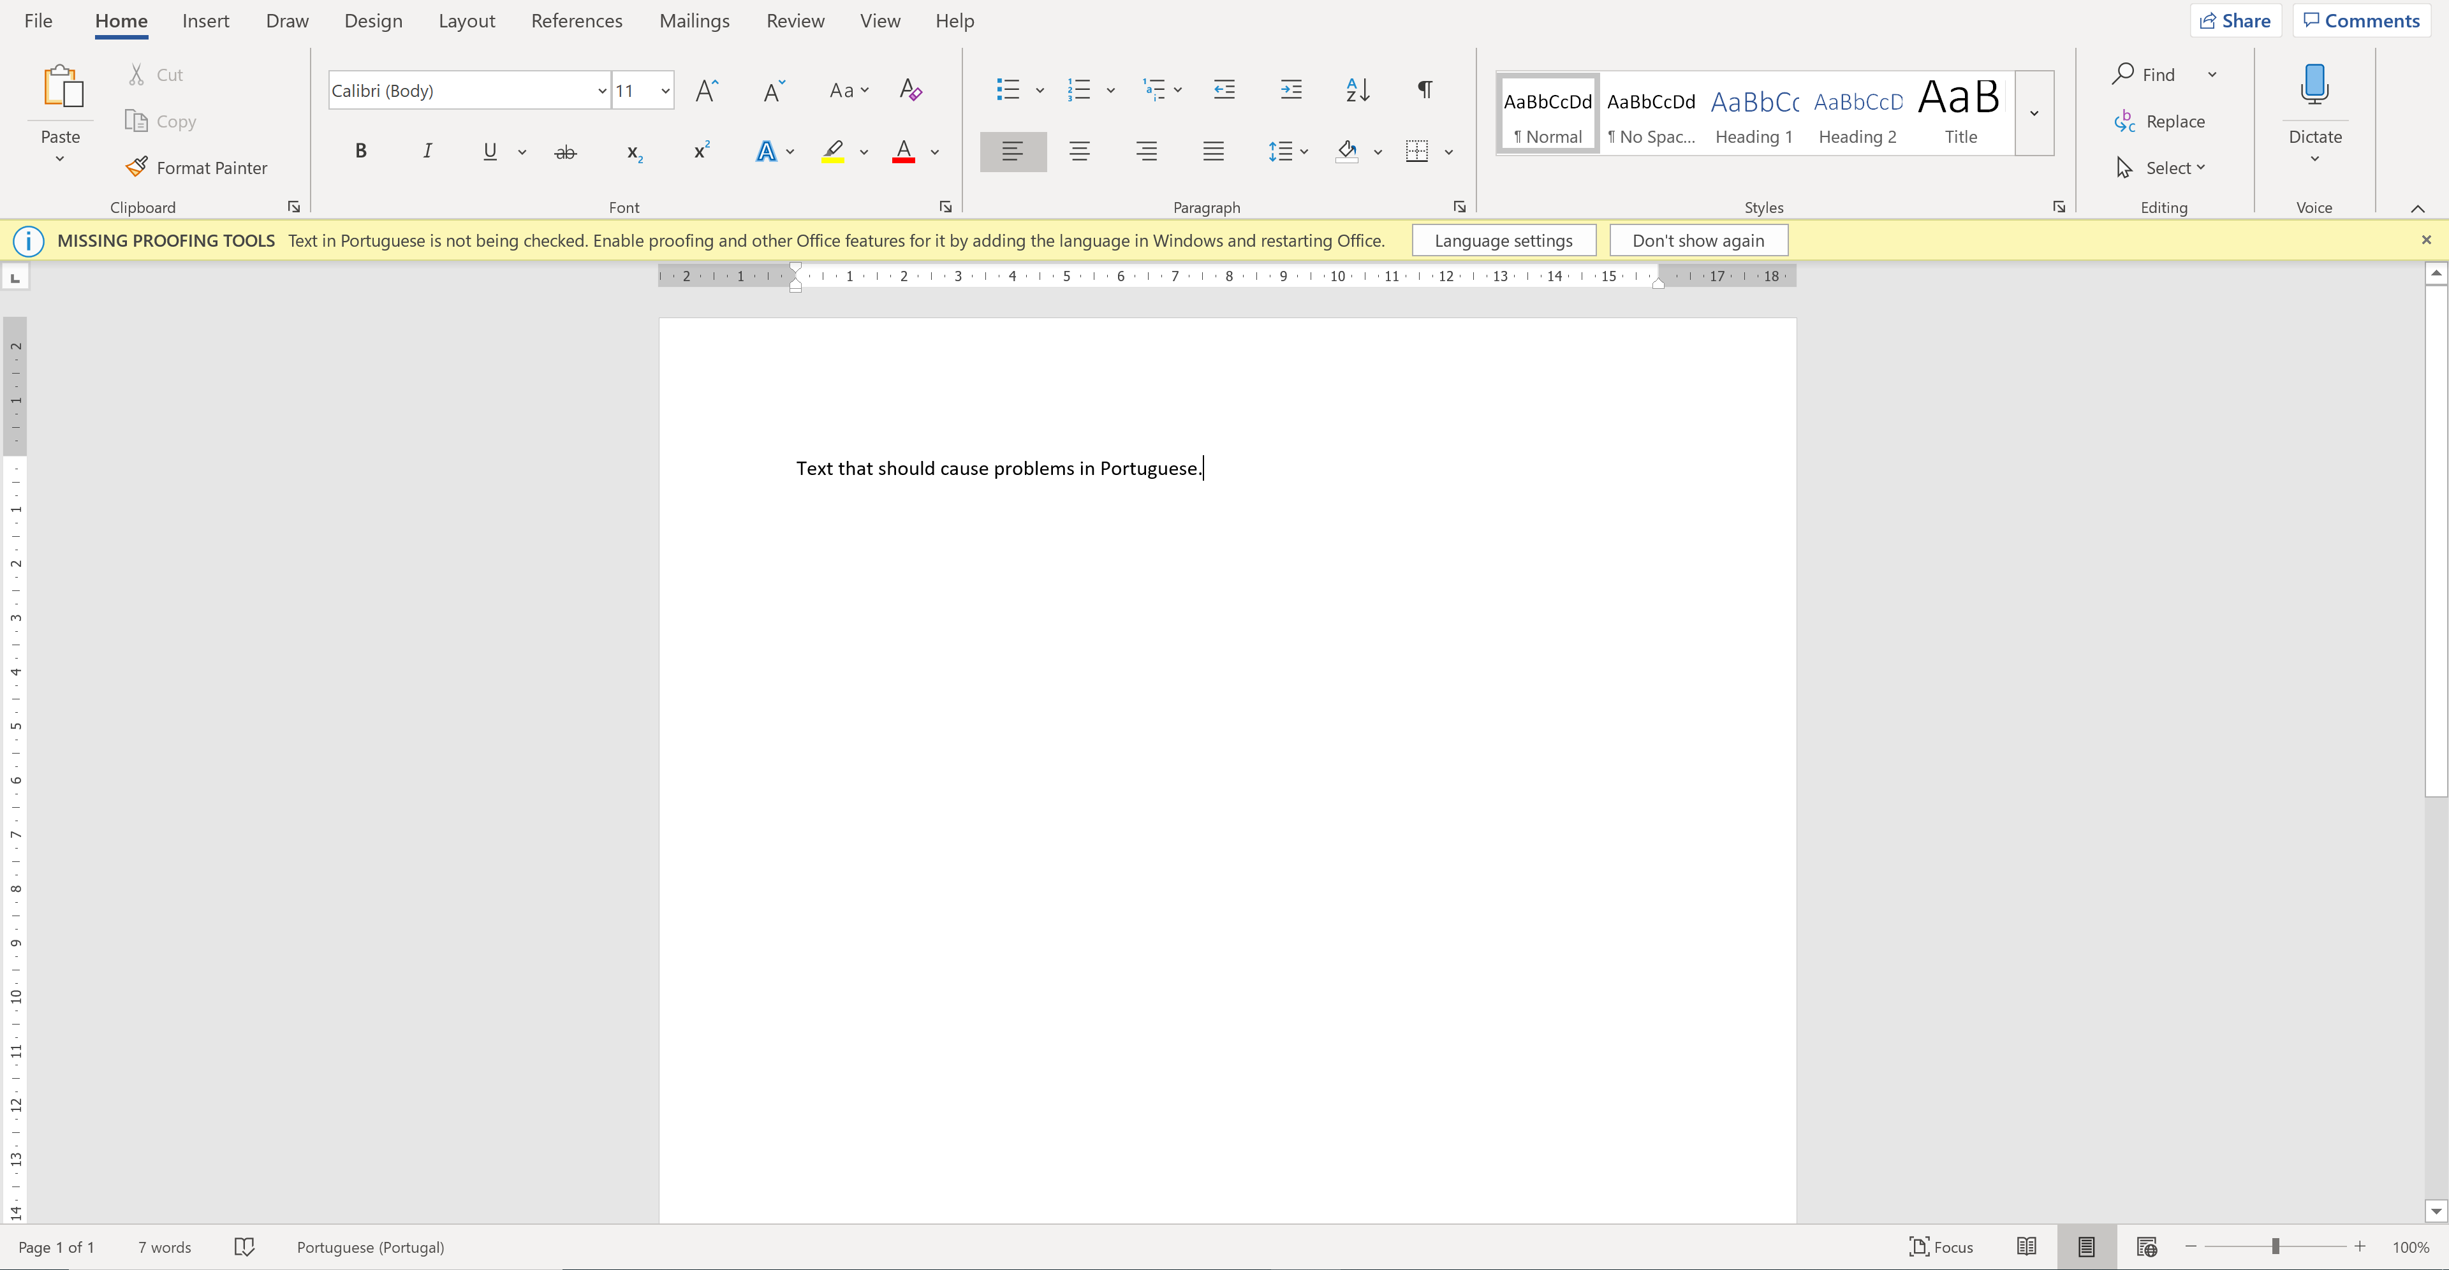Toggle Italic formatting
The height and width of the screenshot is (1270, 2449).
pos(427,151)
